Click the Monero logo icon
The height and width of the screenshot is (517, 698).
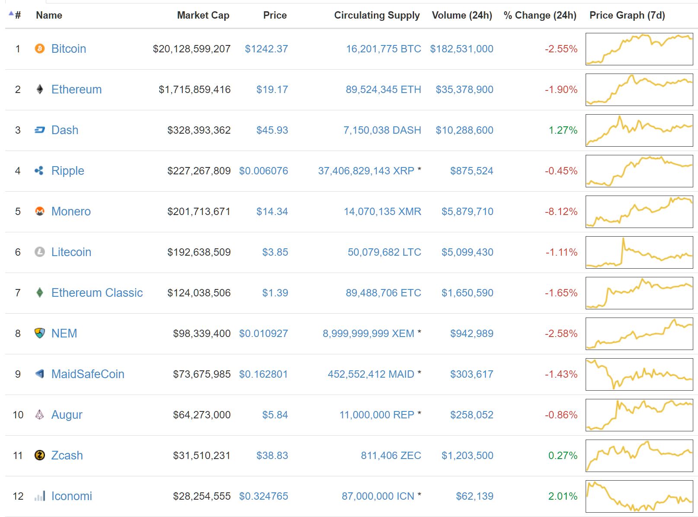[x=40, y=211]
